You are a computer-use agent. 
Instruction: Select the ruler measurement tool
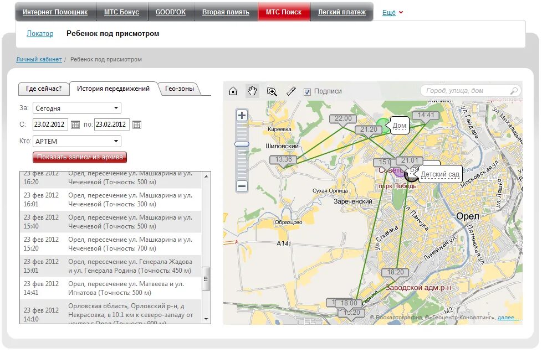pyautogui.click(x=292, y=91)
